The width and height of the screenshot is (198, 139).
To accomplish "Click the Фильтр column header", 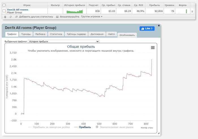I will coord(55,5).
